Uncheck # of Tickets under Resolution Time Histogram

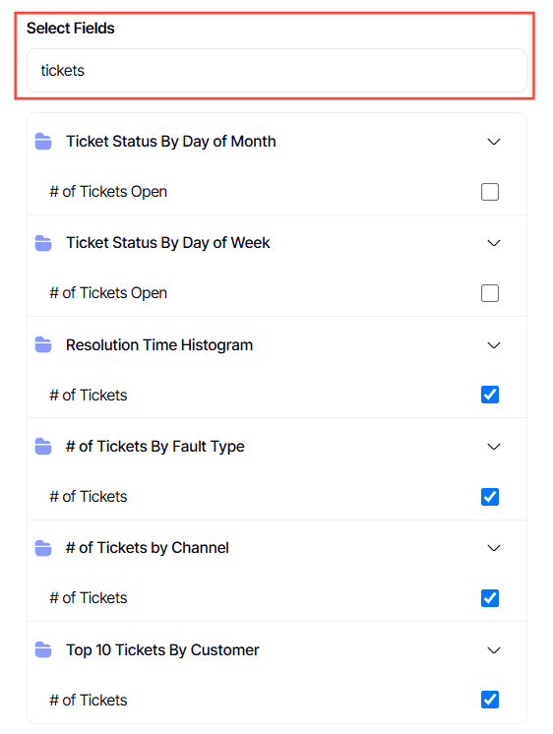490,395
